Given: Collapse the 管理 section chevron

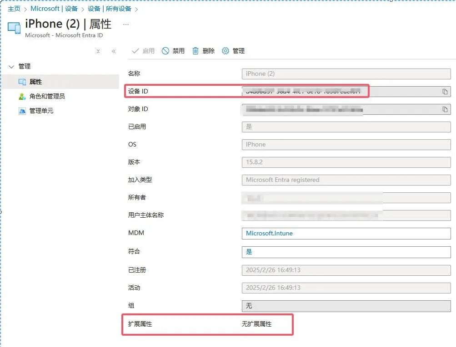Looking at the screenshot, I should (11, 67).
